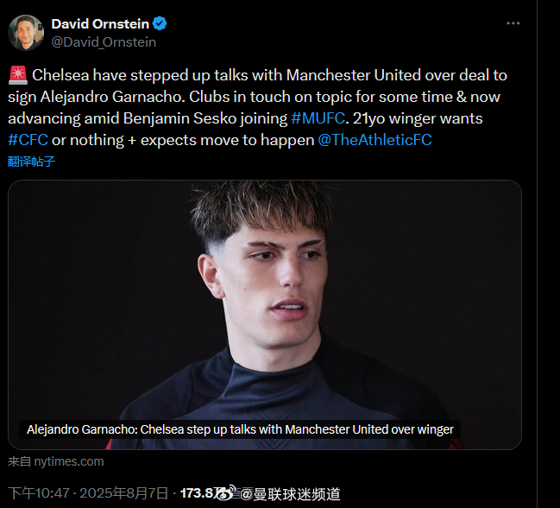The image size is (560, 508).
Task: Open the @TheAthleticFC mention
Action: pos(374,140)
